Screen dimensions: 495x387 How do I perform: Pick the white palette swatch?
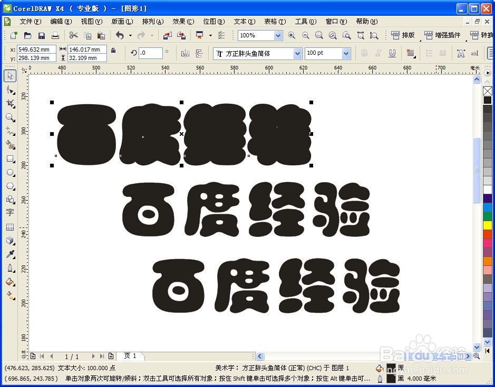pos(488,190)
